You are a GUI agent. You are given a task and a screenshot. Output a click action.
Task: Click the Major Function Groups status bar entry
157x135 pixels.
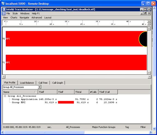tap(104, 127)
